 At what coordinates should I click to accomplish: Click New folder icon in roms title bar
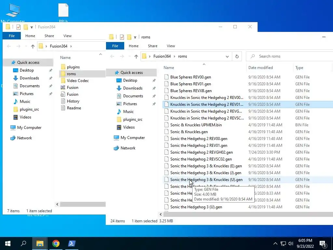pyautogui.click(x=129, y=37)
